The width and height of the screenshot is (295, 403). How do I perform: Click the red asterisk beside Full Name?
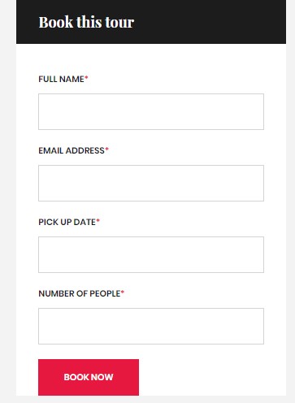pos(86,78)
